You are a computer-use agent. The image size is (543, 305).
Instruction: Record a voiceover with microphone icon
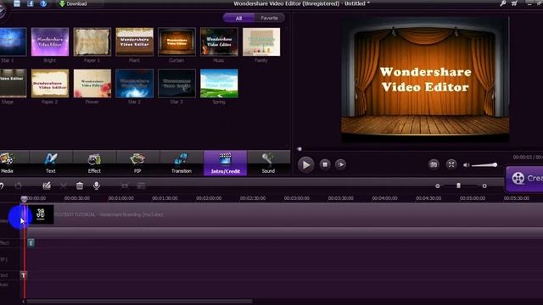[97, 186]
